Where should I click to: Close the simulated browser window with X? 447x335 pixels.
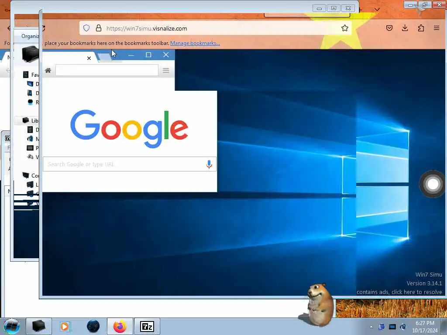(166, 55)
